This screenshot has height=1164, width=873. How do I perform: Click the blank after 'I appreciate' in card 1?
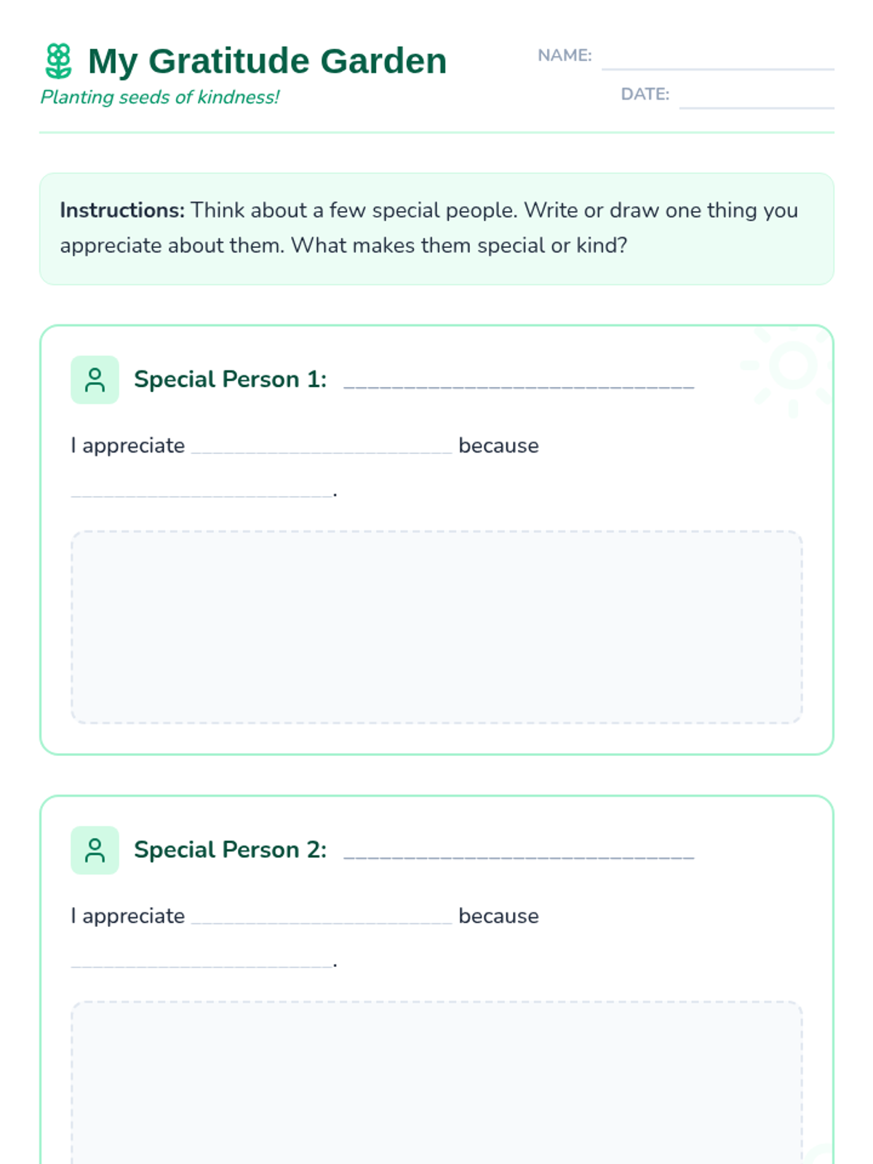pos(322,446)
